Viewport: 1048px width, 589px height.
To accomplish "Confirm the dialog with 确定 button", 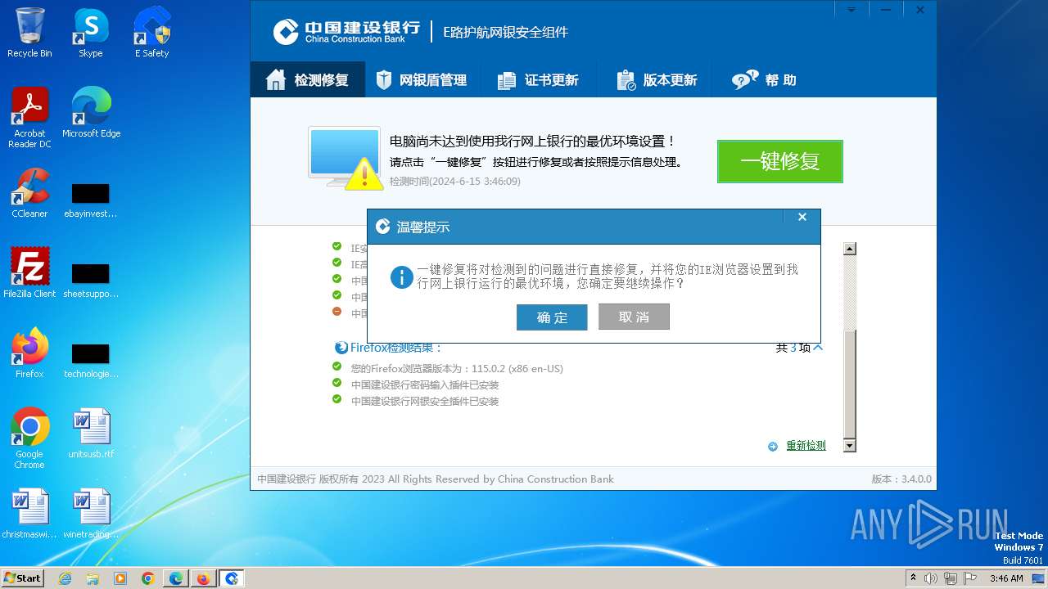I will tap(552, 317).
